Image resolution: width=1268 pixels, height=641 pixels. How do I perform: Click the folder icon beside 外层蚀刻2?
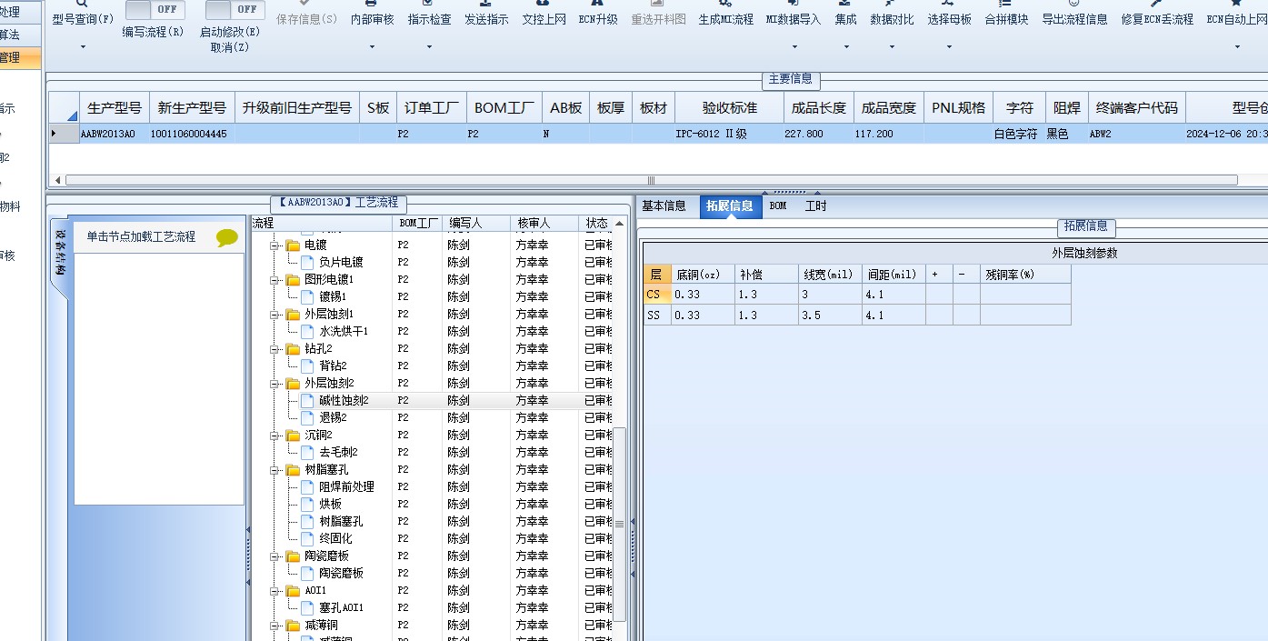coord(293,384)
